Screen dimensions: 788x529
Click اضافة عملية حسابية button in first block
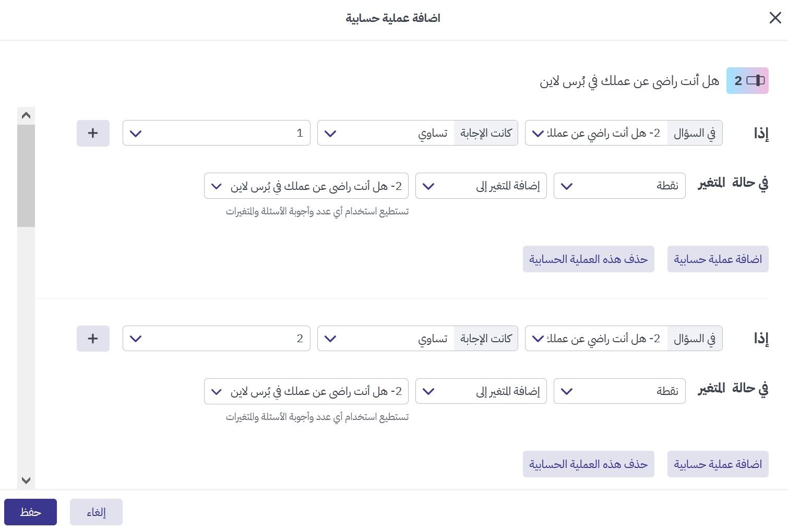click(718, 259)
